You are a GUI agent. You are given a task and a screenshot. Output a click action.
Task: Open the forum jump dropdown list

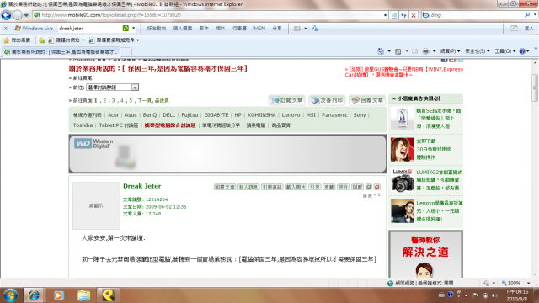coord(112,88)
